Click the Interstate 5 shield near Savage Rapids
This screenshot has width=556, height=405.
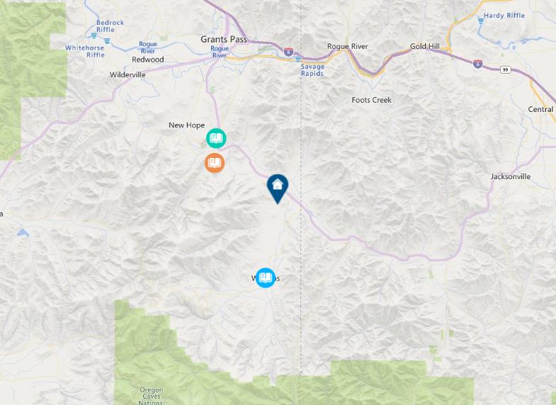point(288,52)
